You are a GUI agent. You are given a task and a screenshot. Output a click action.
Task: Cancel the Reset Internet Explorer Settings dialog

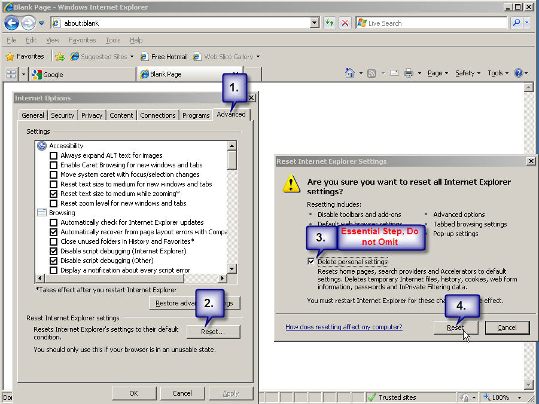(507, 328)
